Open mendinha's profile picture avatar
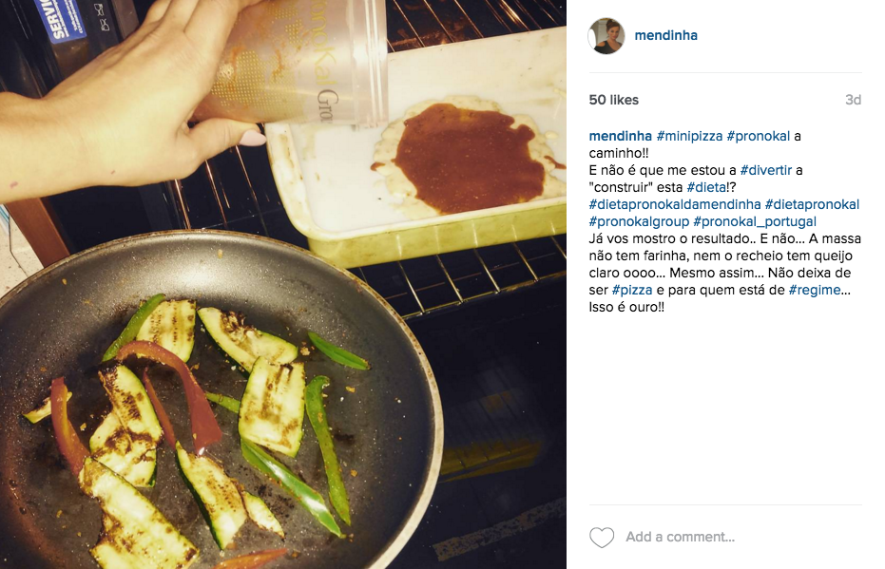Viewport: 885px width, 569px height. pos(606,35)
